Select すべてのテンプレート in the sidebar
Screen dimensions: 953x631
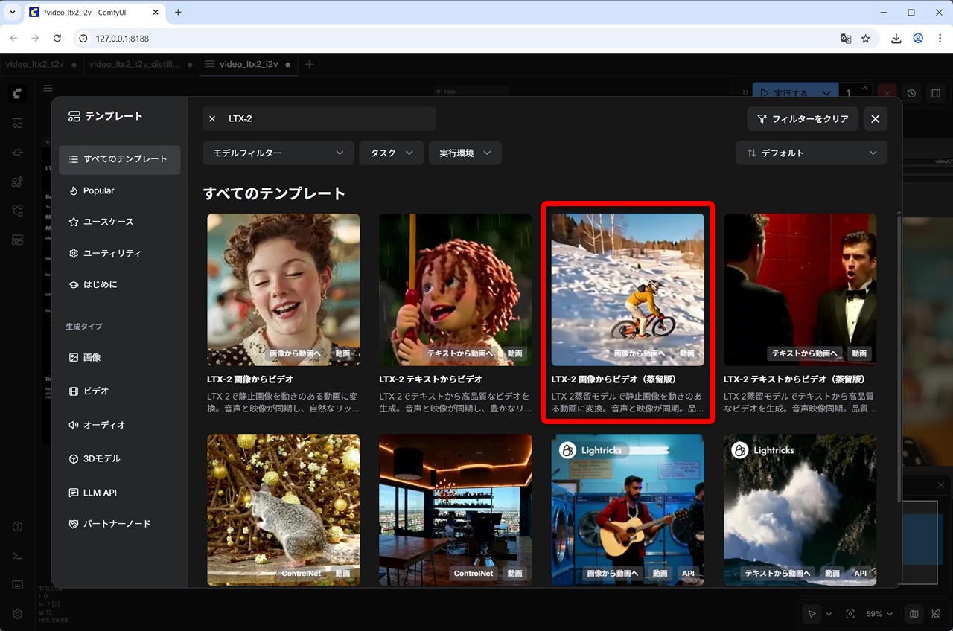[x=119, y=159]
